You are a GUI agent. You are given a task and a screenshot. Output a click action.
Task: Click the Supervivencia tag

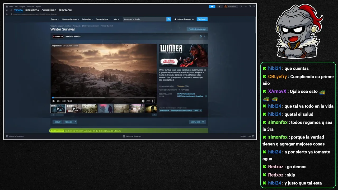pyautogui.click(x=164, y=110)
